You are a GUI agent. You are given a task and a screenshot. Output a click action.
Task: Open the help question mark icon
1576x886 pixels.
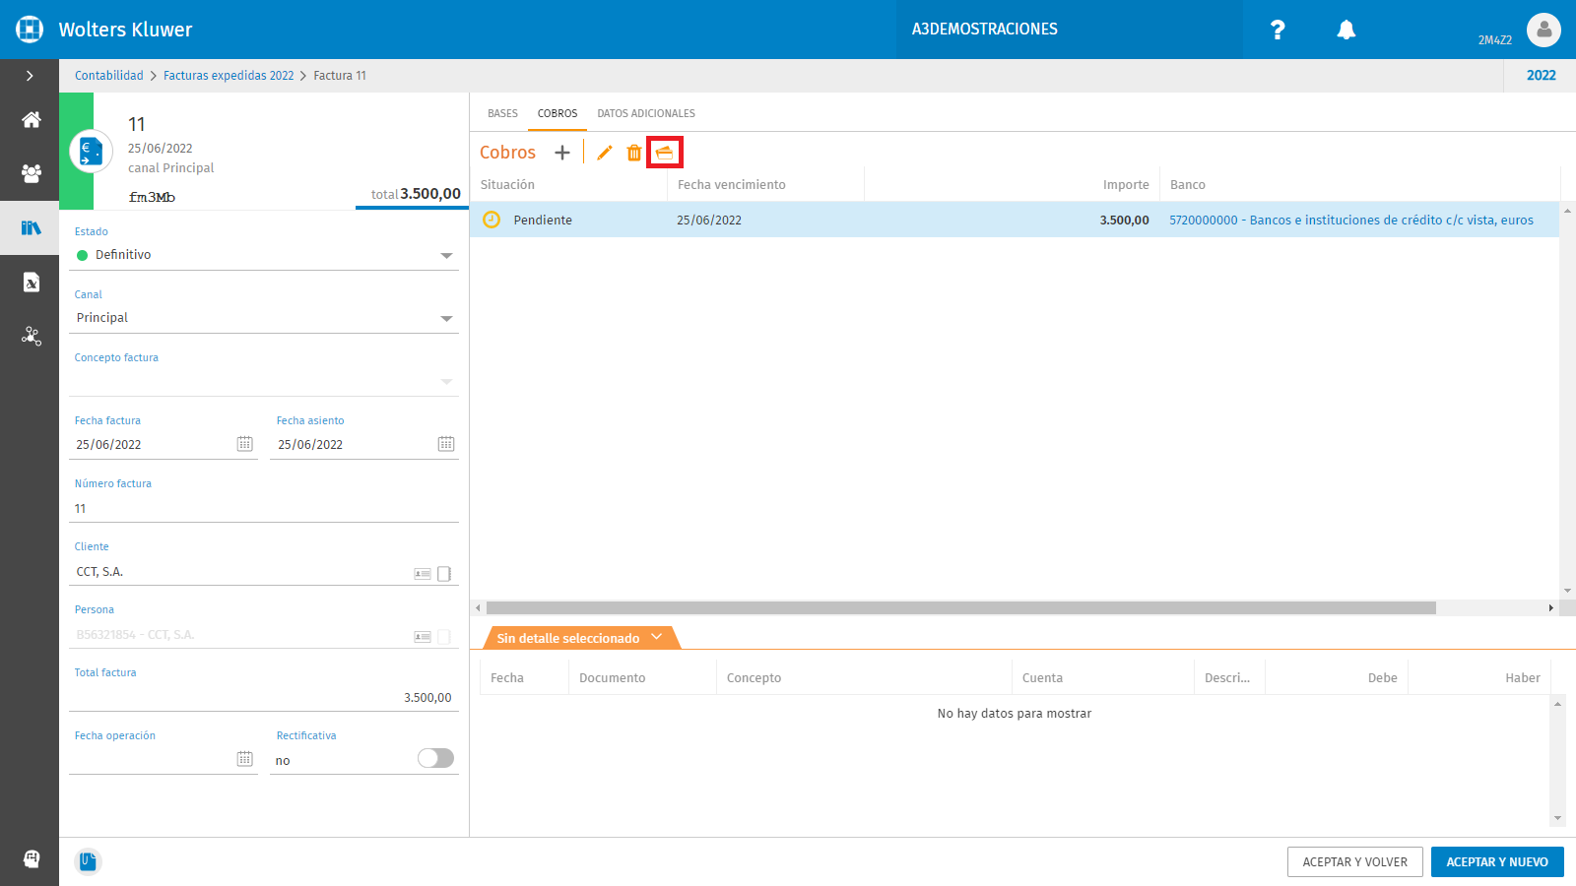tap(1278, 30)
